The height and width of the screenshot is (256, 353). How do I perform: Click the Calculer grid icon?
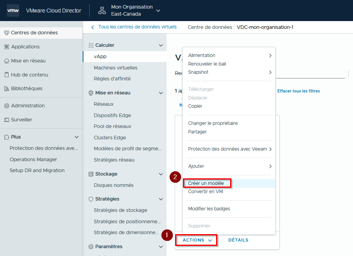click(x=91, y=46)
